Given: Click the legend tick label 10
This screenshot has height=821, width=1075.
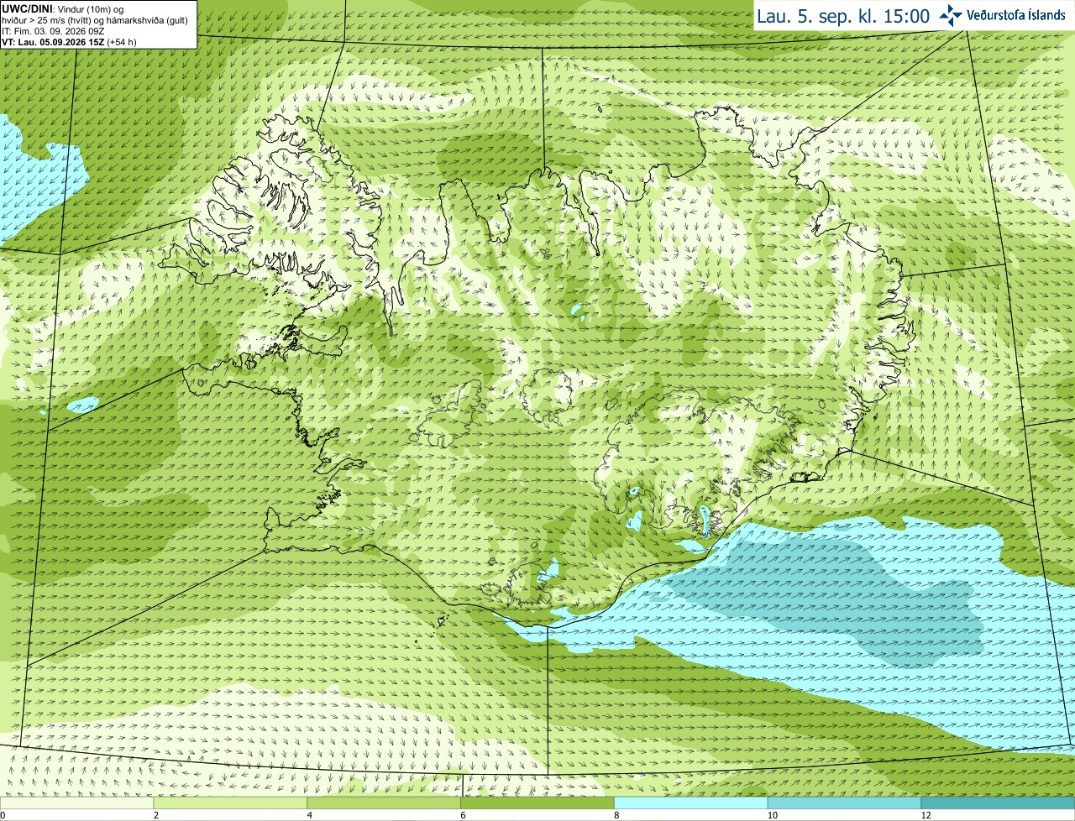Looking at the screenshot, I should (772, 815).
